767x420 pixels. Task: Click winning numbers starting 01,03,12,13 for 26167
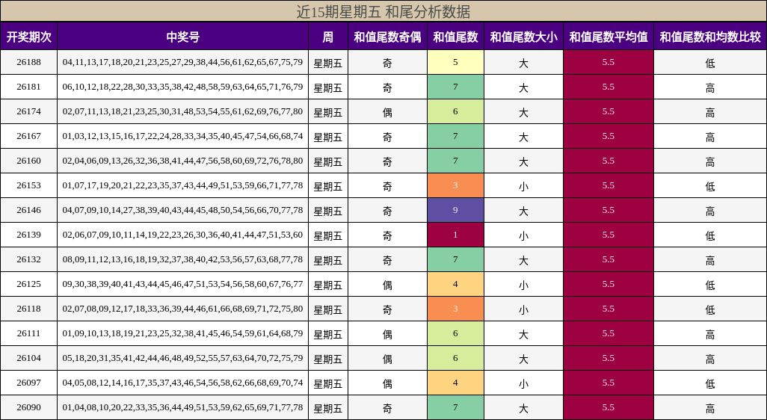(183, 136)
